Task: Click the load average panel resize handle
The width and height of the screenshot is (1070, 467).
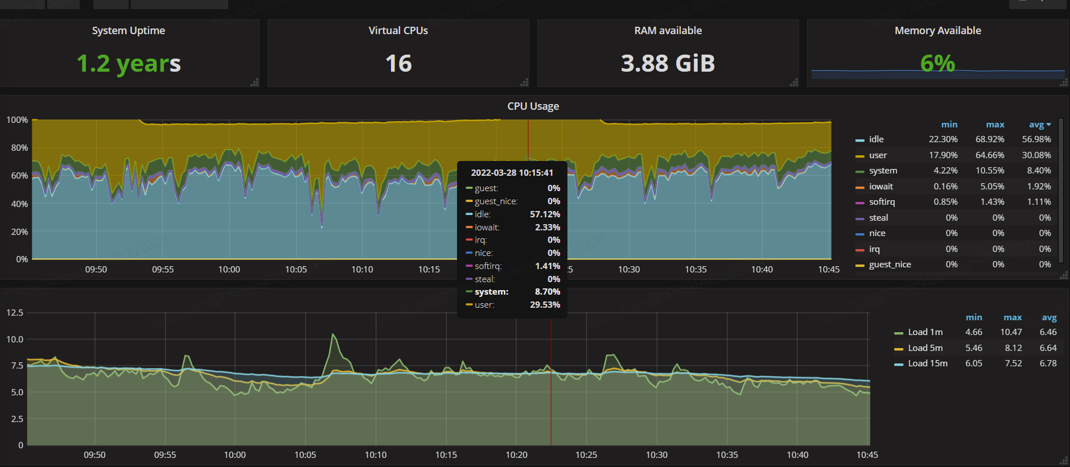Action: click(1064, 461)
